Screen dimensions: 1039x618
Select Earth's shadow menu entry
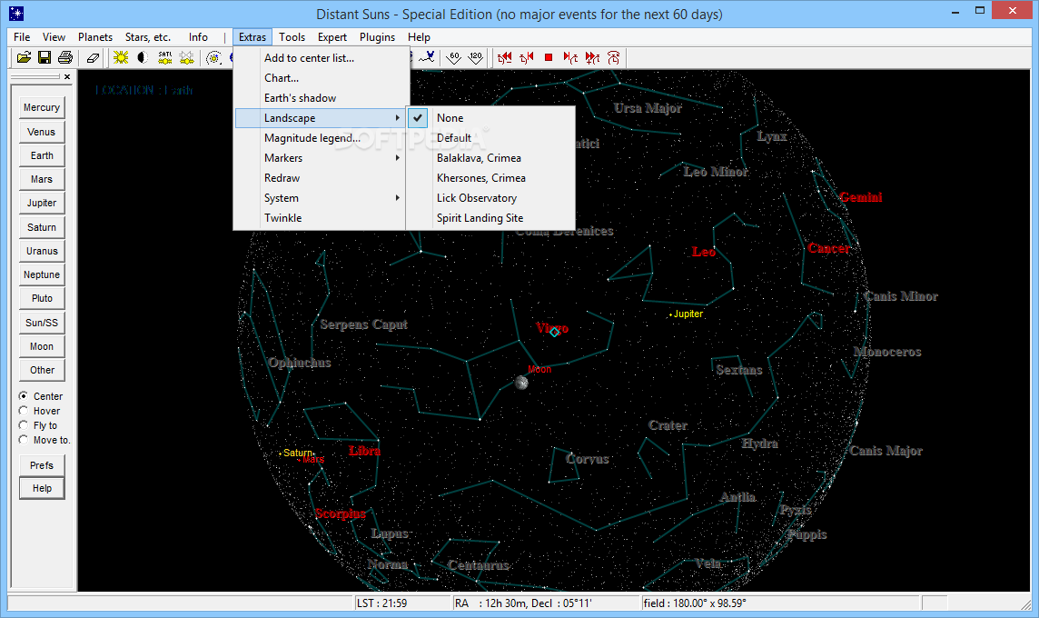click(x=320, y=98)
